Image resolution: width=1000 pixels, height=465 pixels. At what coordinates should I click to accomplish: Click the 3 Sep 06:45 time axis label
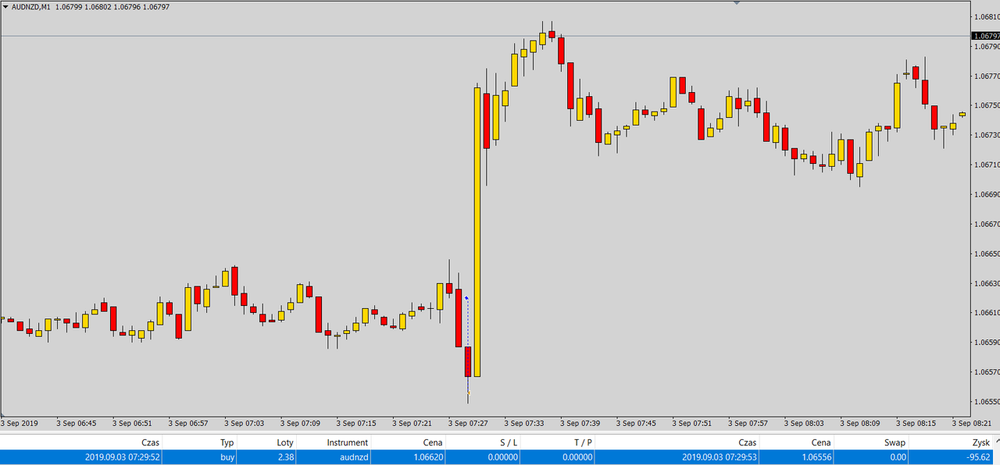pyautogui.click(x=77, y=423)
